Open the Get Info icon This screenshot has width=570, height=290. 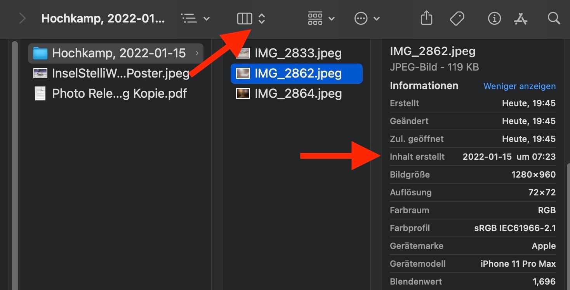(494, 18)
